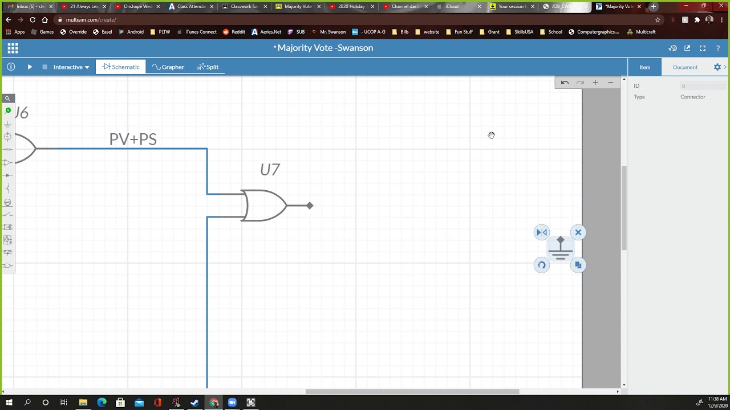This screenshot has width=730, height=410.
Task: Open the component search magnifier tool
Action: click(x=7, y=99)
